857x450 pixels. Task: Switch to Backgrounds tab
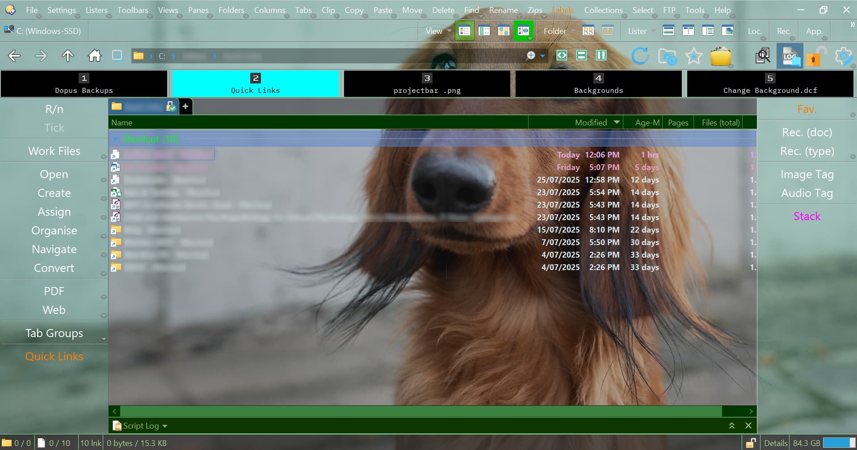598,83
